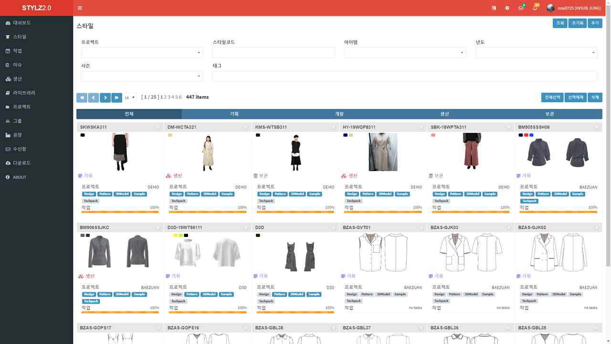Open 대쉬보드 in sidebar
The width and height of the screenshot is (611, 344).
(x=37, y=23)
